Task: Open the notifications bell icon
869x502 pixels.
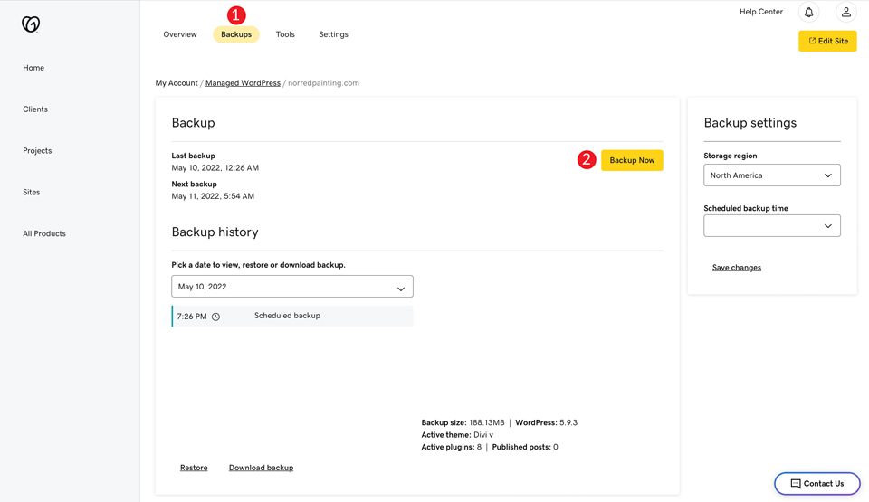Action: [808, 13]
